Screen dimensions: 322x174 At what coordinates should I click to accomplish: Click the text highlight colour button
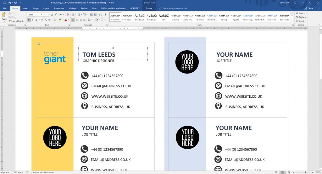pos(60,20)
